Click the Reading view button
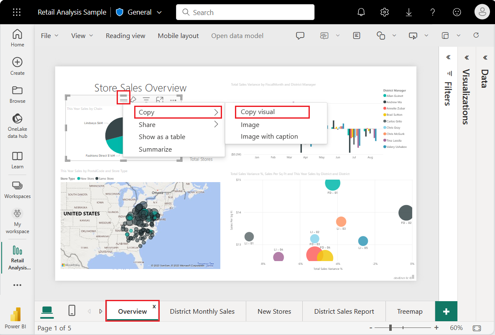Image resolution: width=495 pixels, height=335 pixels. [125, 36]
